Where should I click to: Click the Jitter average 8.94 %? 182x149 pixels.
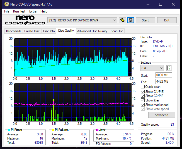pyautogui.click(x=127, y=134)
